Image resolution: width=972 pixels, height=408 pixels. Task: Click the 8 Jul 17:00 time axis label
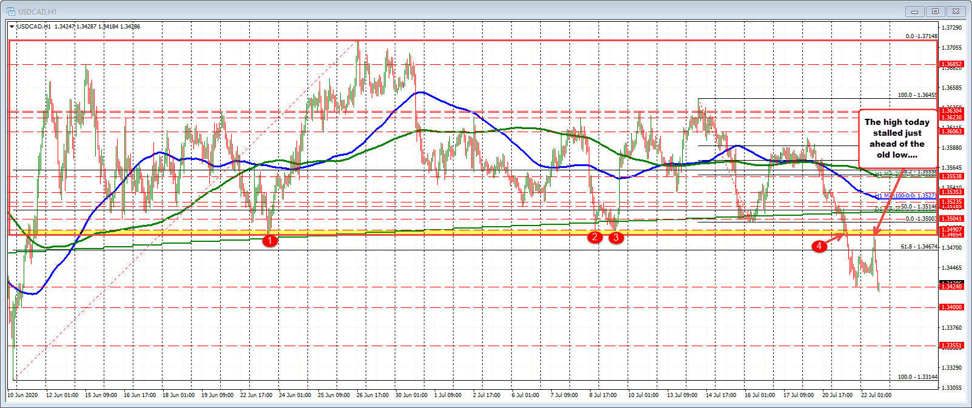click(x=603, y=395)
